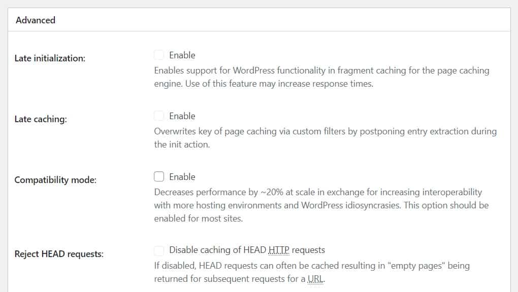Click the fragment caching description text
Viewport: 518px width, 292px height.
pos(321,70)
